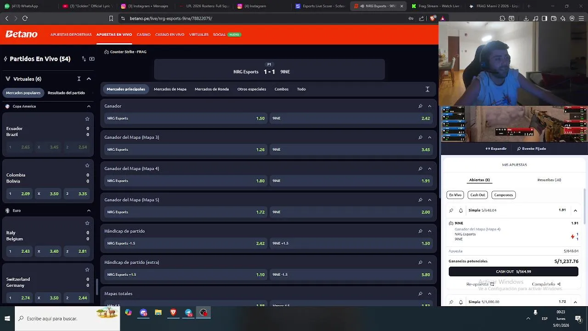The height and width of the screenshot is (331, 588).
Task: Open the browser extensions puzzle icon
Action: click(x=503, y=18)
